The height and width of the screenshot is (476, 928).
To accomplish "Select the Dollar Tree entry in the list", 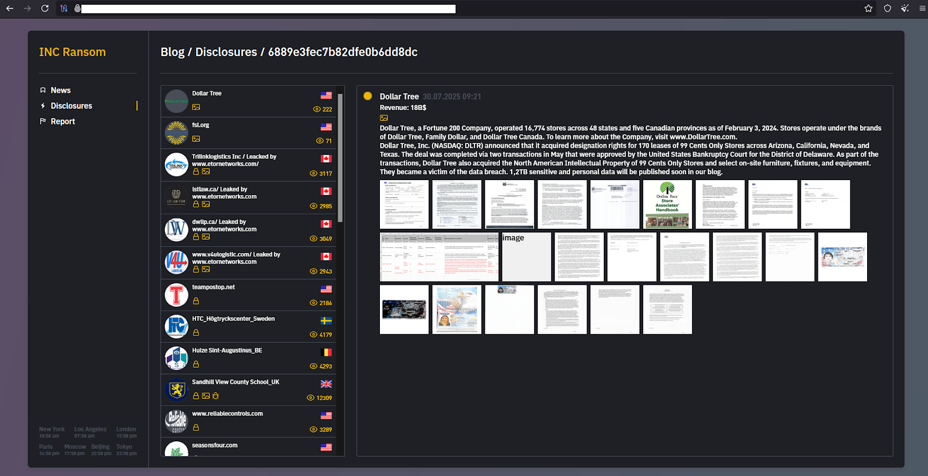I will point(248,101).
